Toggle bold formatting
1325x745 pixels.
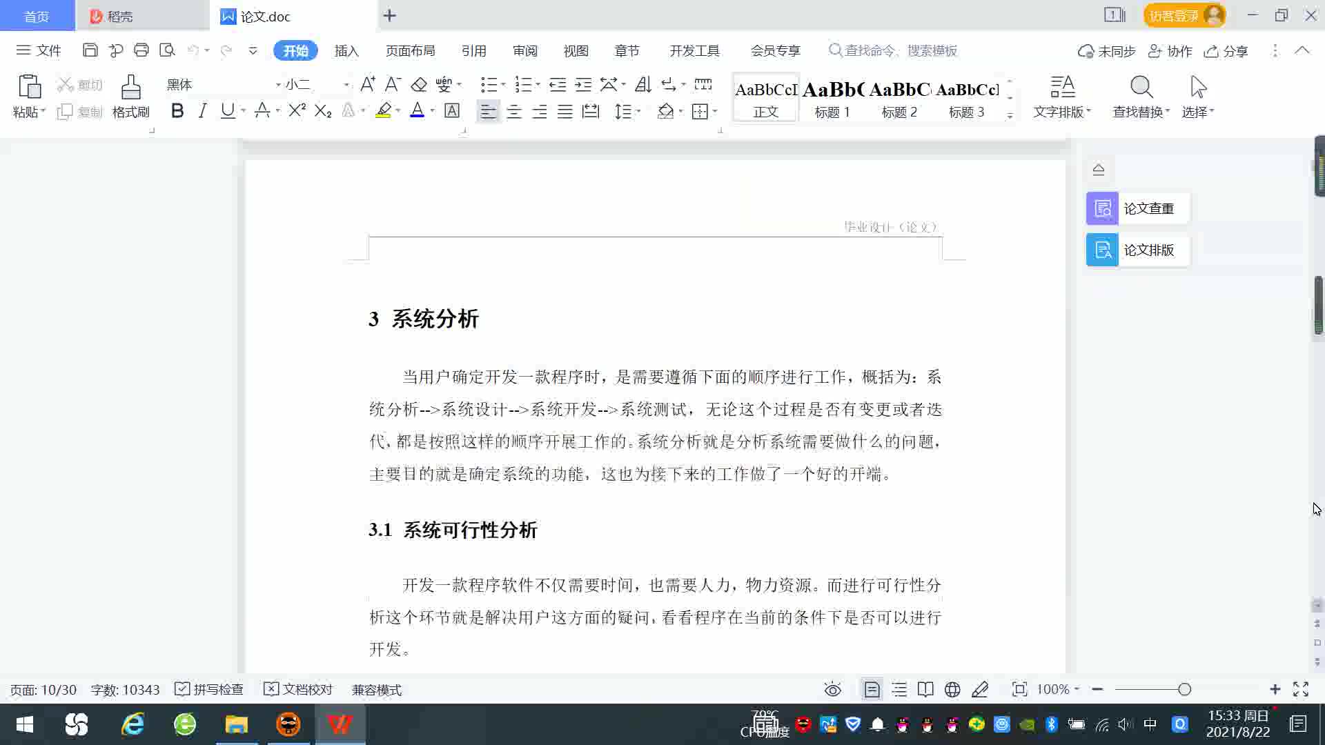point(177,111)
